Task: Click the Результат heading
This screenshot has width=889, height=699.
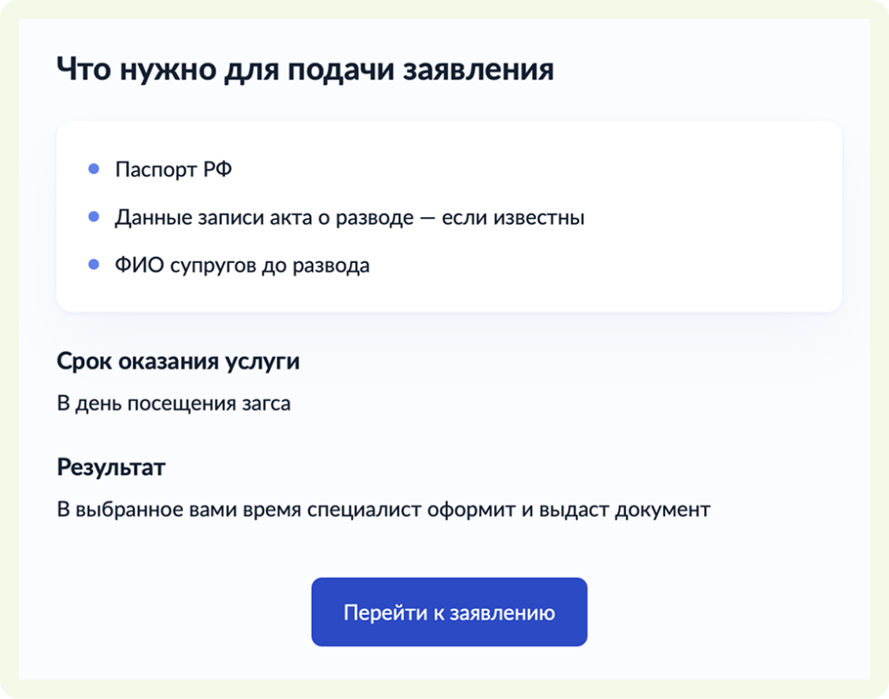Action: (111, 468)
